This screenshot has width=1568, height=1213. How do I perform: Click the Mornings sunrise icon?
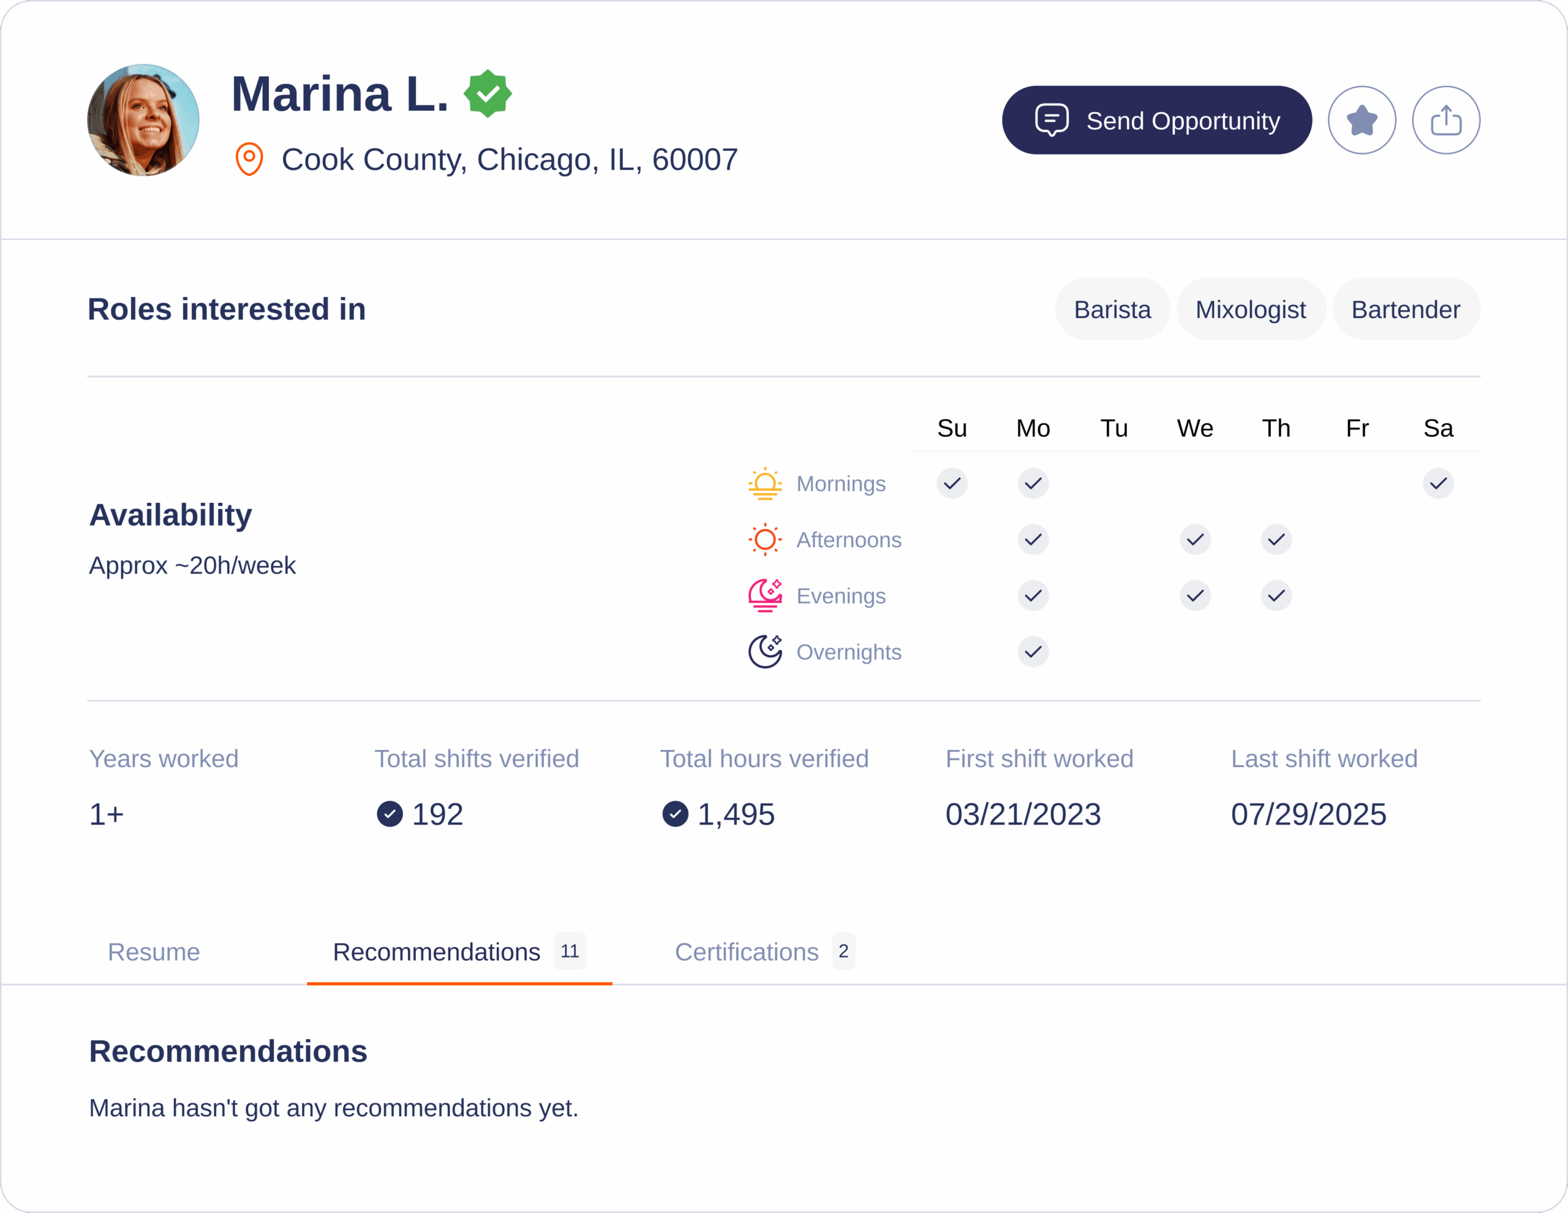[x=764, y=483]
